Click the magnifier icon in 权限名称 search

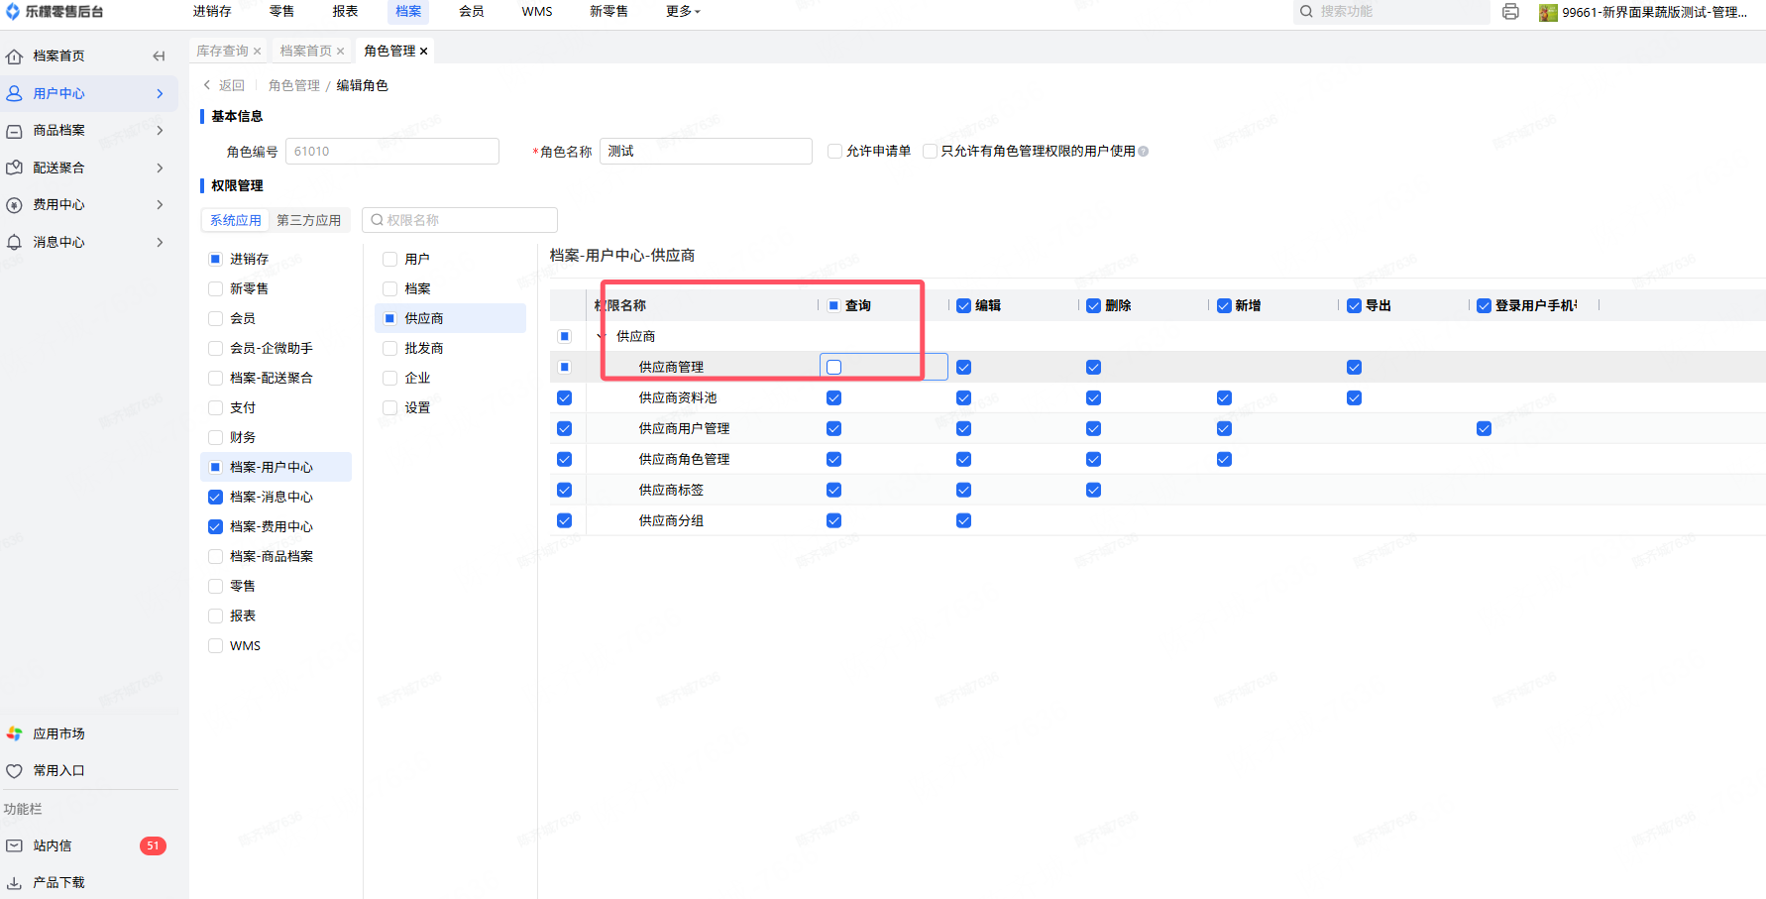tap(377, 220)
